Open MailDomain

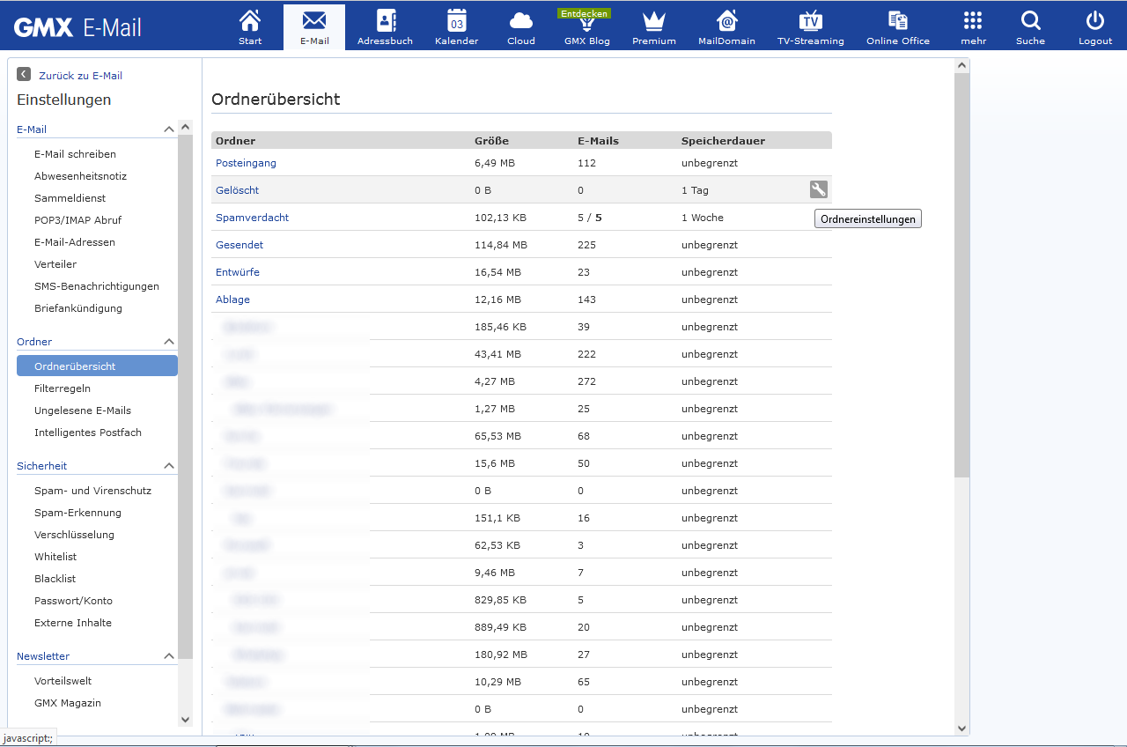(x=726, y=26)
